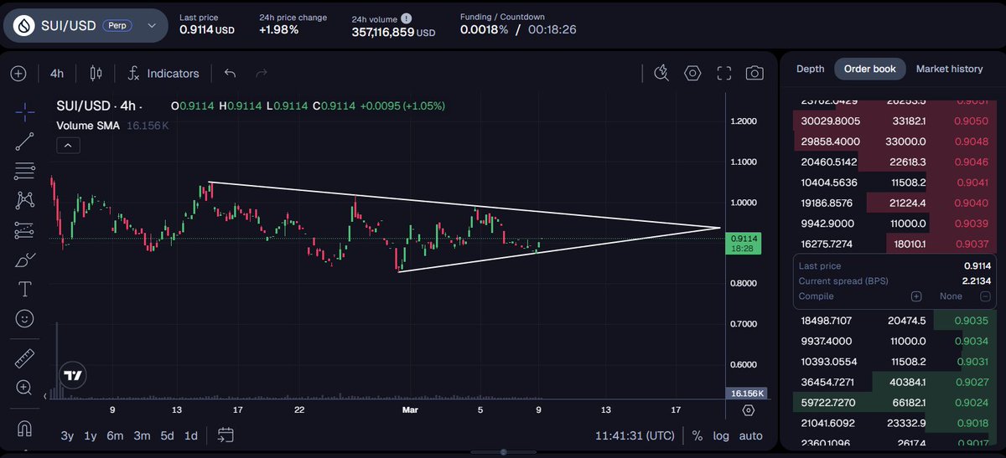Open the SUI/USD Perp market selector

click(85, 26)
